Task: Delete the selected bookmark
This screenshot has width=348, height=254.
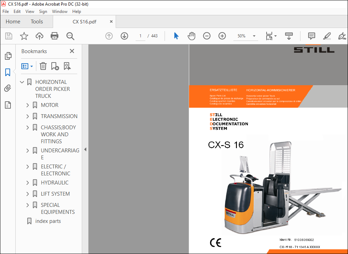Action: [x=43, y=66]
